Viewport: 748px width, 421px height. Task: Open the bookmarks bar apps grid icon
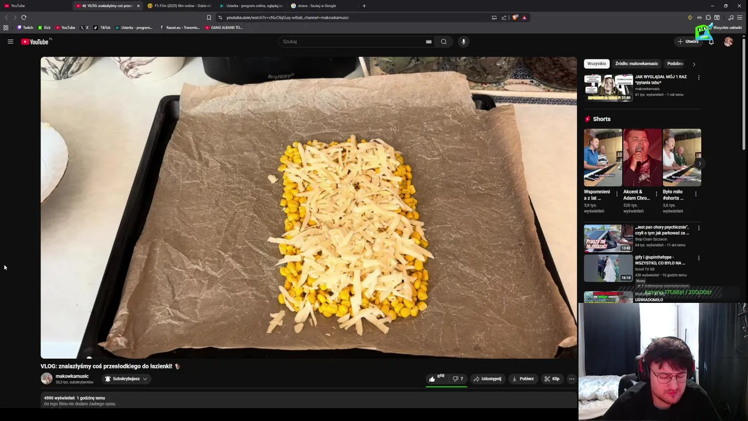(6, 27)
